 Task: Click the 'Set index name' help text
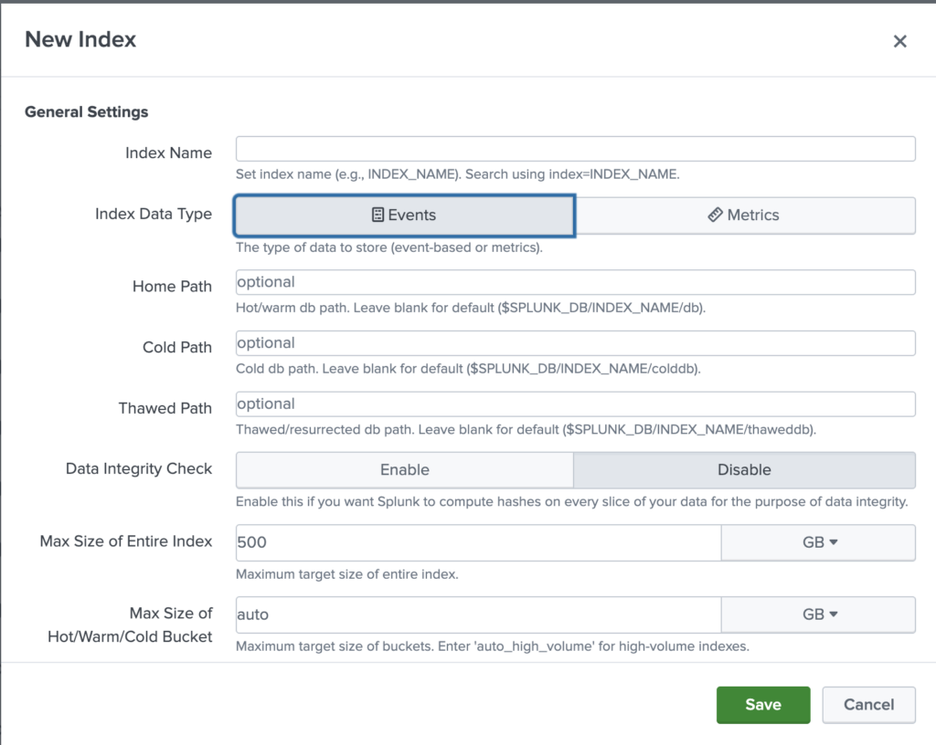coord(457,174)
